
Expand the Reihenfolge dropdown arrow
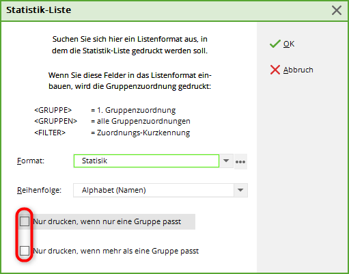240,190
